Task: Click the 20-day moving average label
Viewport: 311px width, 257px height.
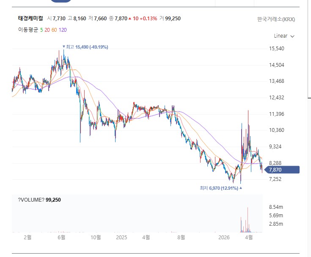Action: (x=47, y=30)
